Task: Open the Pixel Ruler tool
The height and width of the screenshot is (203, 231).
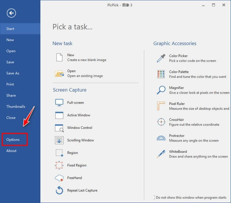Action: pos(161,106)
